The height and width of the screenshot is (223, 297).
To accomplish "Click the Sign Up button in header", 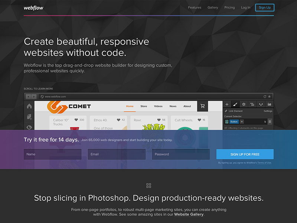I will [265, 7].
